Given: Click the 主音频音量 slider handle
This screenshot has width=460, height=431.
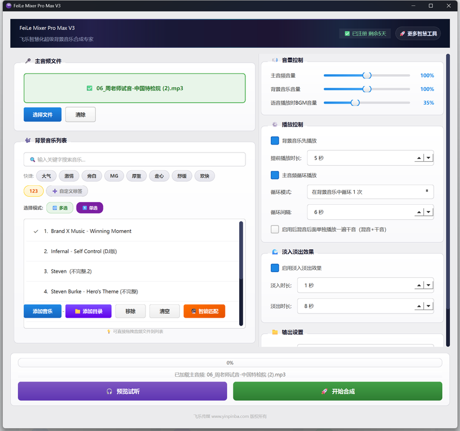Looking at the screenshot, I should pyautogui.click(x=367, y=75).
